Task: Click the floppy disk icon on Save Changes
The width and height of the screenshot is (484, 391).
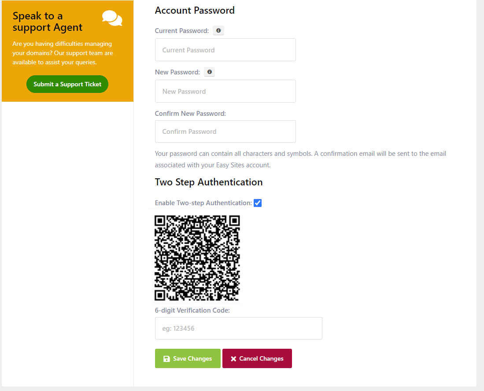Action: (x=166, y=358)
